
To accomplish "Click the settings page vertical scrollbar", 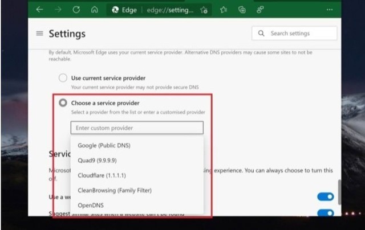I will (340, 192).
